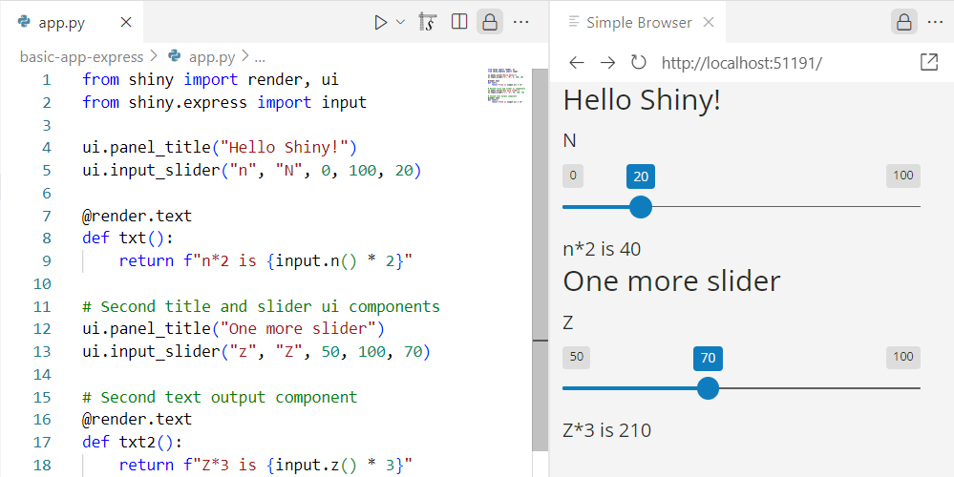
Task: Click basic-app-express in the breadcrumb
Action: coord(81,57)
